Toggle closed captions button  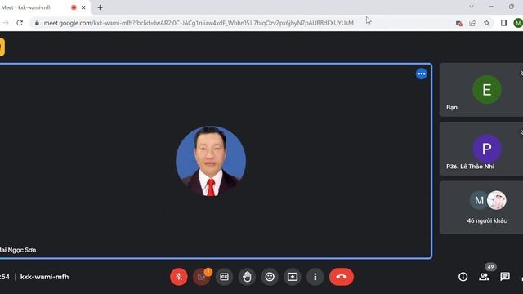tap(224, 277)
